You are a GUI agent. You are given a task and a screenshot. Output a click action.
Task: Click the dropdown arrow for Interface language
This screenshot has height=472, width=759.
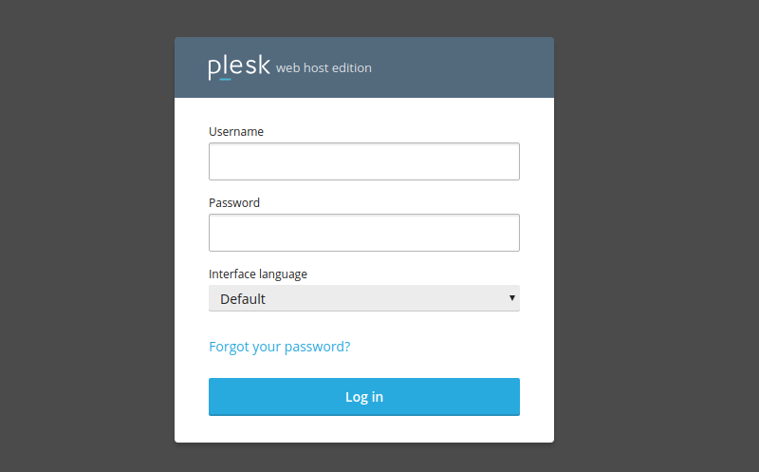512,298
